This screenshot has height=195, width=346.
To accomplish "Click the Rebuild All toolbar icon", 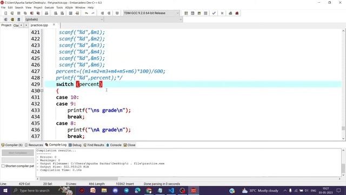I will point(205,13).
